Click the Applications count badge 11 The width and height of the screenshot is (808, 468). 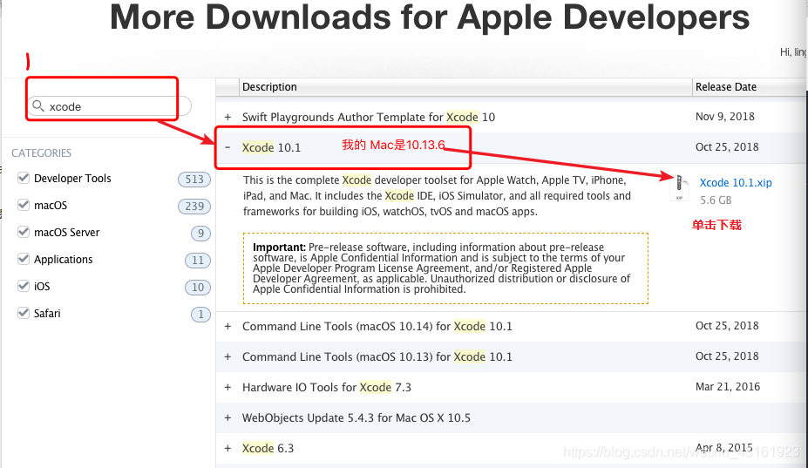[198, 261]
